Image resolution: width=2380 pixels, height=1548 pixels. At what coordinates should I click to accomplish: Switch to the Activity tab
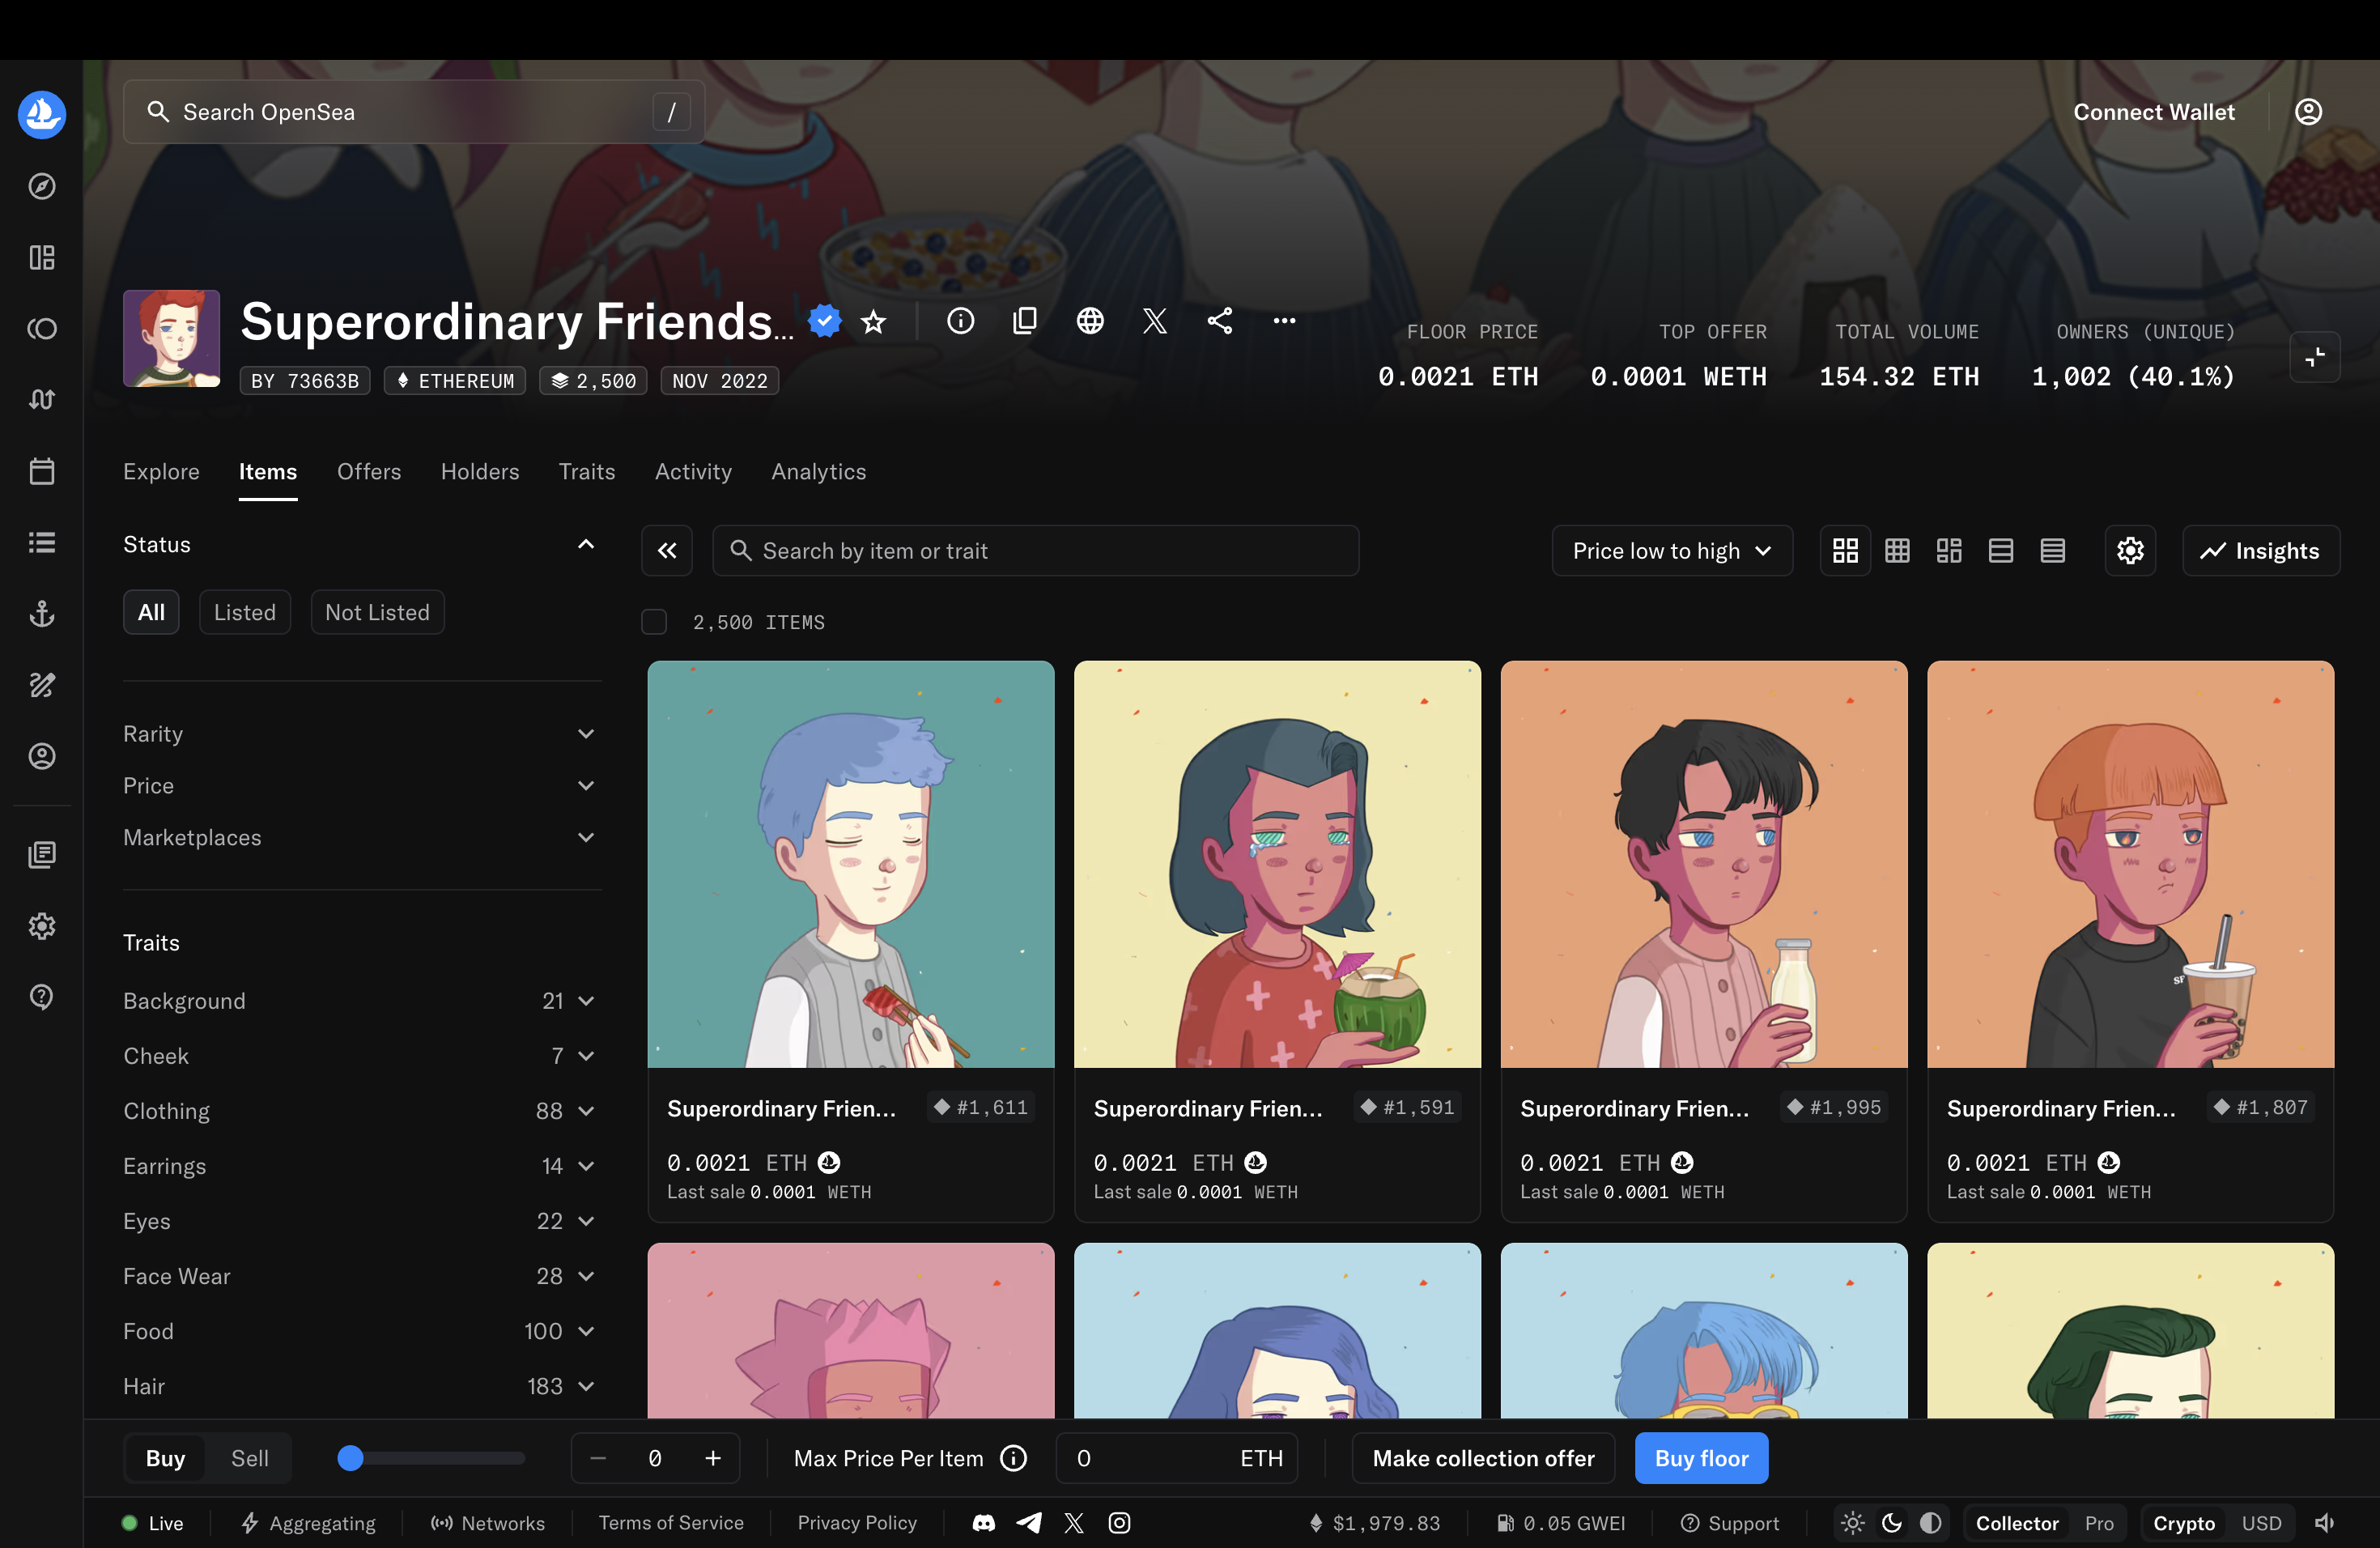click(x=693, y=472)
